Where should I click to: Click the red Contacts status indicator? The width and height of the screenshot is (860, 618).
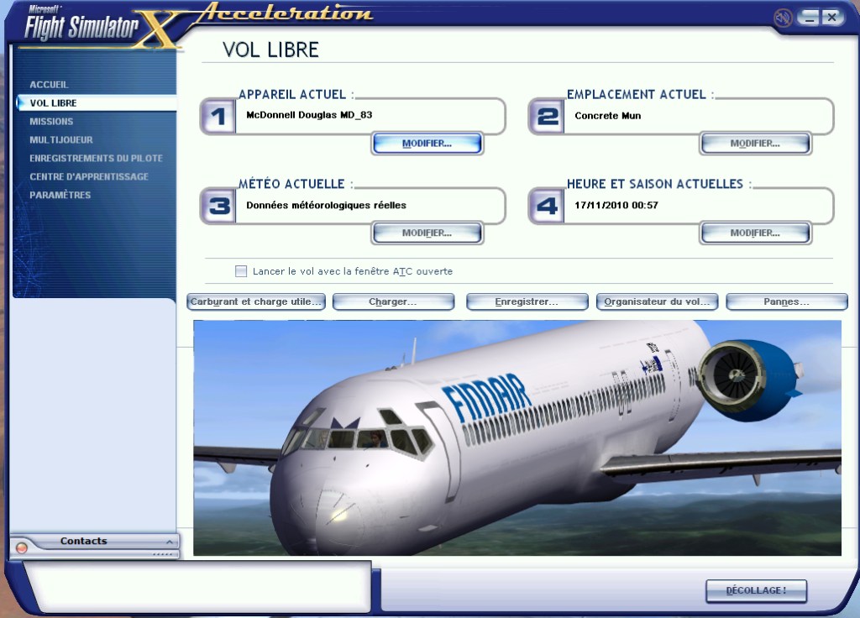click(x=22, y=547)
